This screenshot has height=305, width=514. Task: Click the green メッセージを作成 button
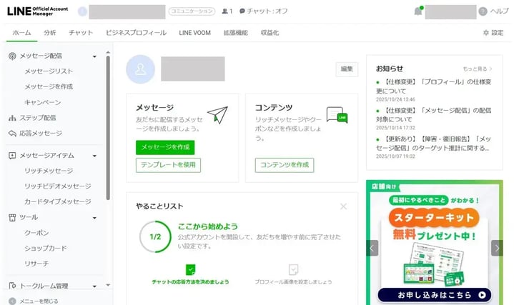click(x=165, y=147)
